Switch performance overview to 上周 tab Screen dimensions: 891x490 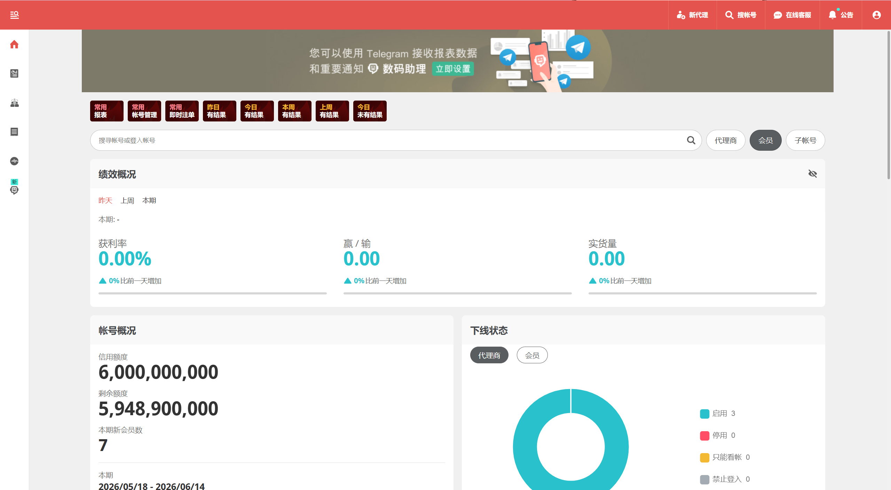pyautogui.click(x=127, y=200)
